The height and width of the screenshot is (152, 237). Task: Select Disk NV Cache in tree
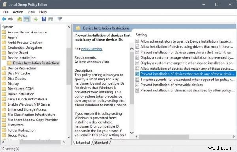coord(19,73)
